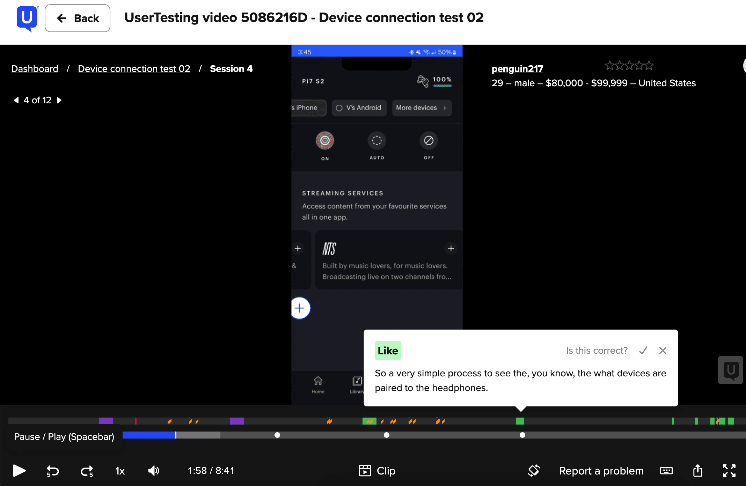This screenshot has height=486, width=746.
Task: Rewind 5 seconds icon
Action: pyautogui.click(x=53, y=471)
